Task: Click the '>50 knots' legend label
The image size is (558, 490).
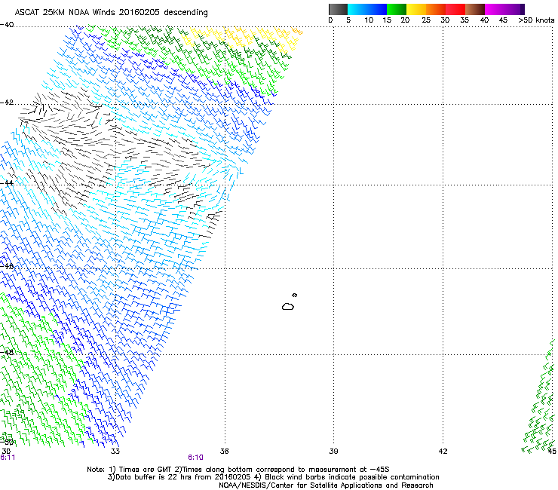Action: click(536, 20)
